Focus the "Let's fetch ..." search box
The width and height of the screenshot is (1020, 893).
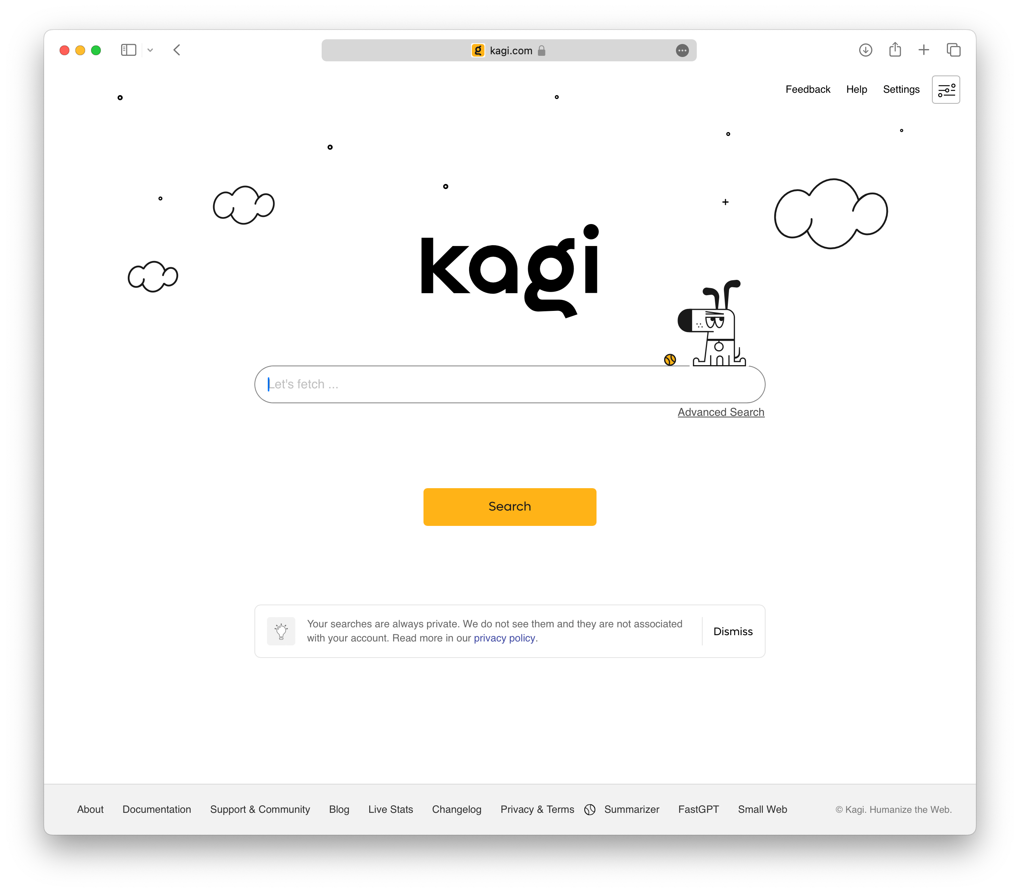(510, 384)
